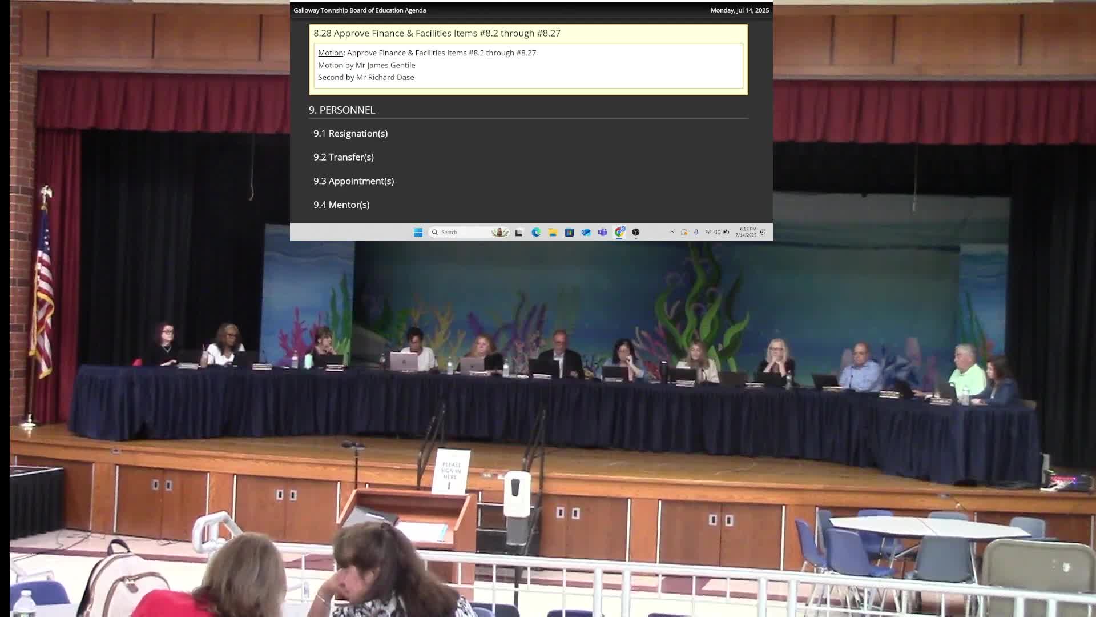Open Outlook from the taskbar
The image size is (1096, 617).
pyautogui.click(x=586, y=232)
